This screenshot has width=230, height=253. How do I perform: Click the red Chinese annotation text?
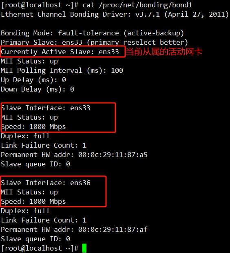164,52
